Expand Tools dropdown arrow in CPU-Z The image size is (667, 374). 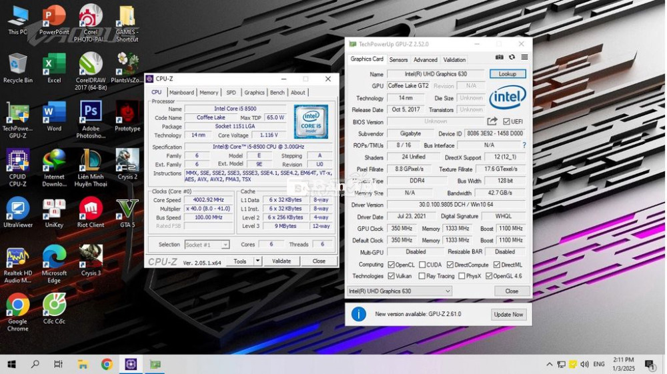[x=257, y=261]
